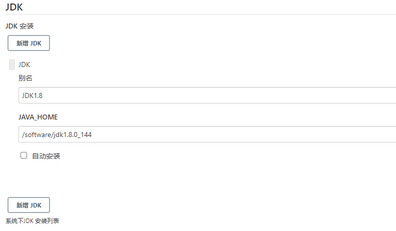Click empty space right of the JDK1.8 alias text
Viewport: 396px width, 231px height.
point(225,95)
